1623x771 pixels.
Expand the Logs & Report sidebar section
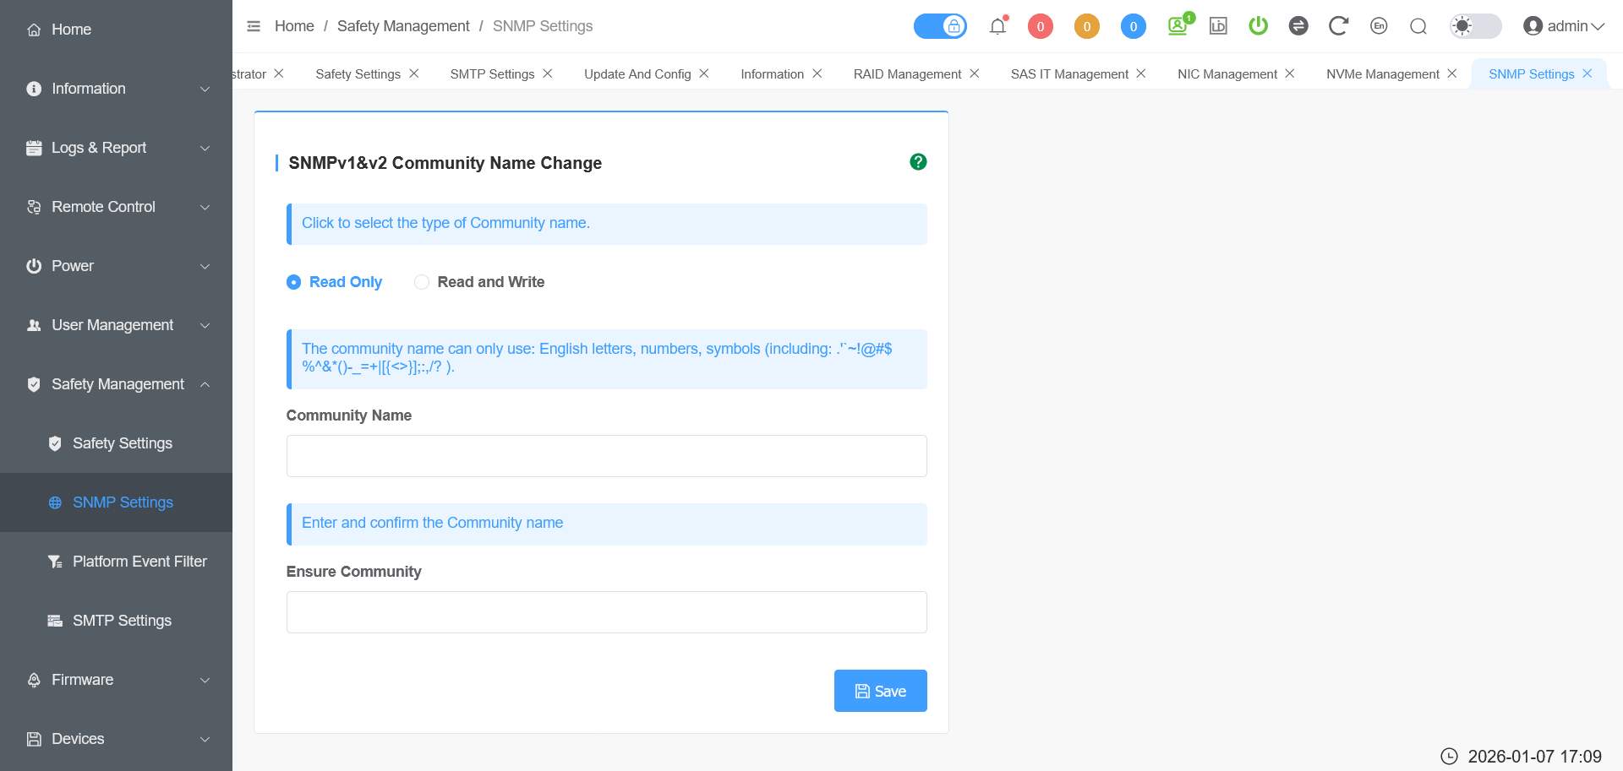tap(117, 148)
